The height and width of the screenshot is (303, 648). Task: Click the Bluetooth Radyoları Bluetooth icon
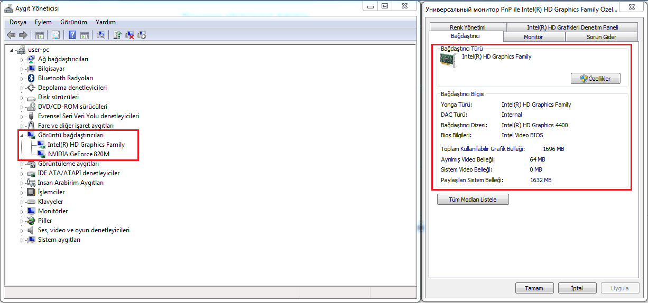coord(31,78)
